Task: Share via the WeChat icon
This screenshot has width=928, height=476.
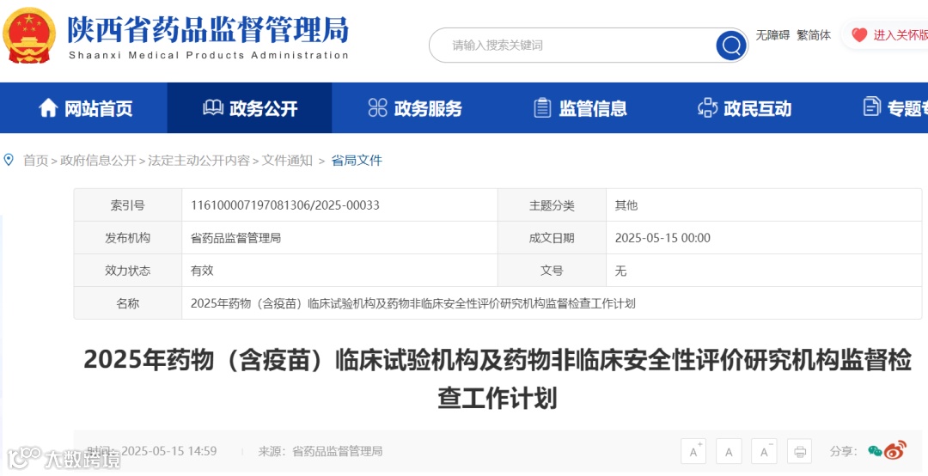Action: coord(875,451)
